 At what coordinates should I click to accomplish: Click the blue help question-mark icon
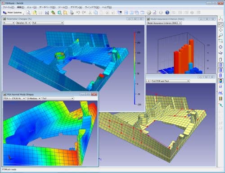[x=167, y=13]
